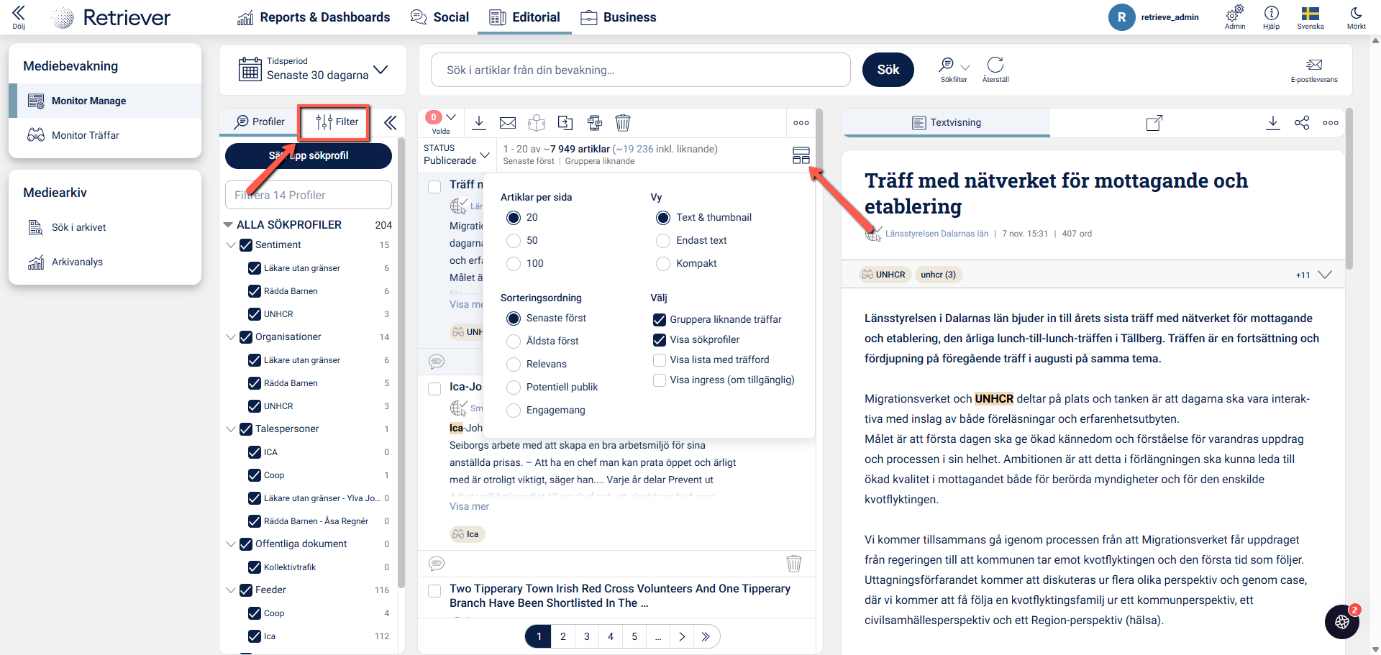This screenshot has height=655, width=1381.
Task: Email selected articles via envelope icon
Action: 508,123
